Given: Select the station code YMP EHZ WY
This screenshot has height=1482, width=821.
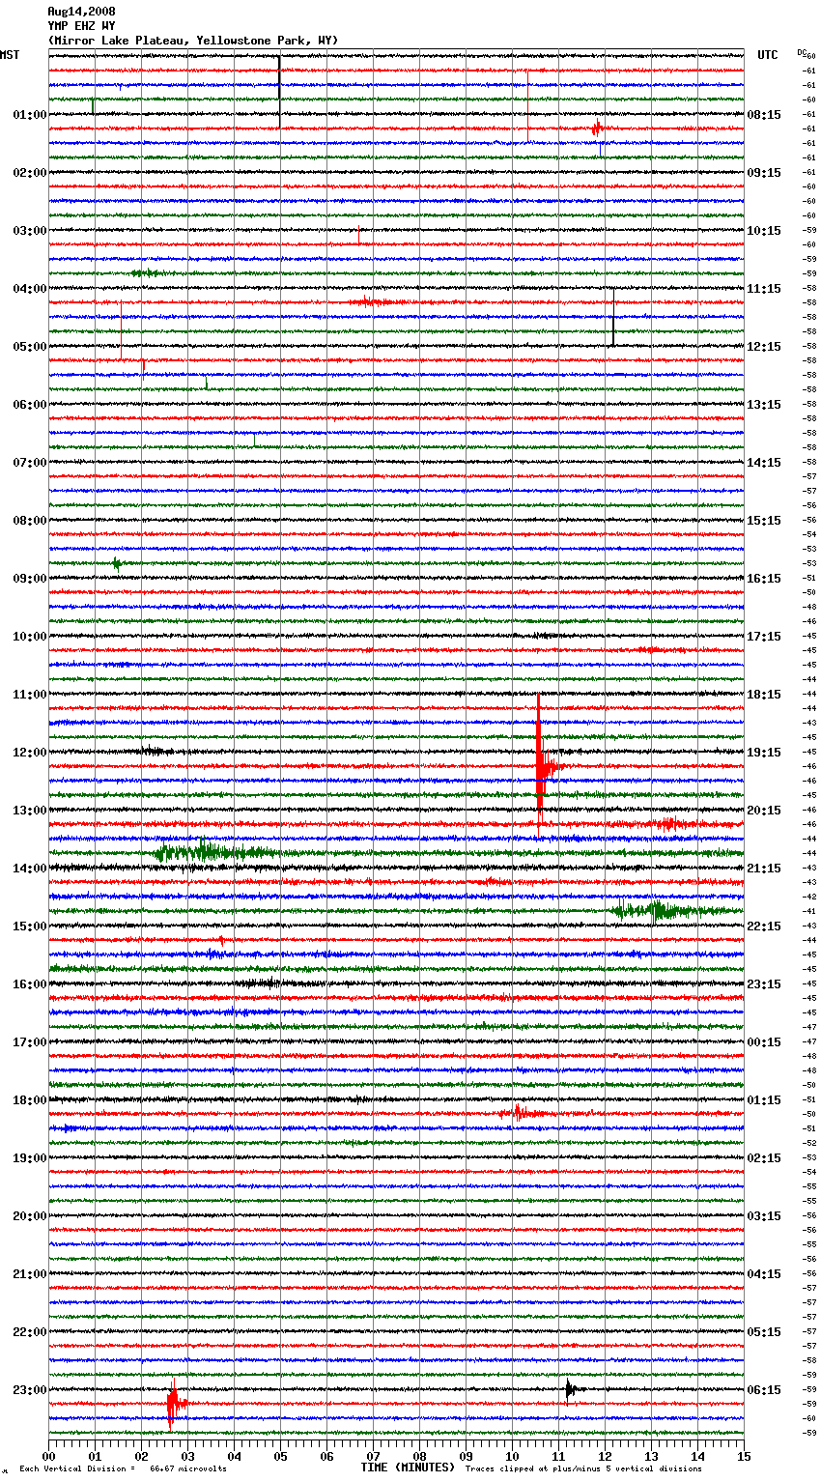Looking at the screenshot, I should point(81,26).
